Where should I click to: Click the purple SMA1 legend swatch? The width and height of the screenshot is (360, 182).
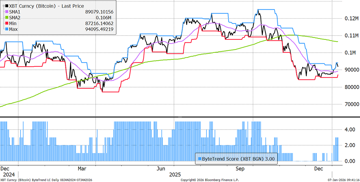(x=7, y=12)
